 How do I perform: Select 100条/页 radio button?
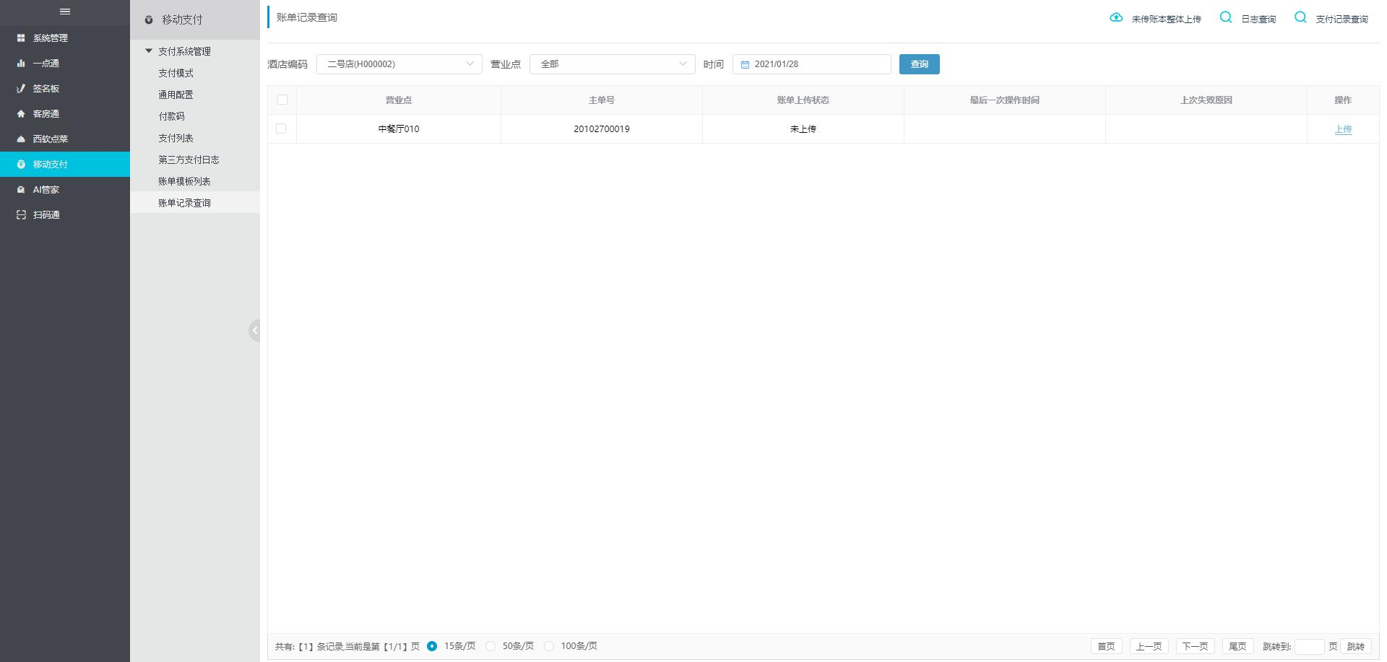coord(549,646)
